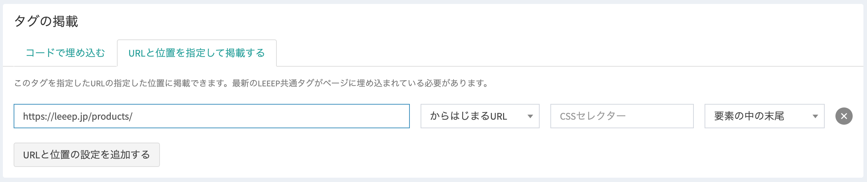Screen dimensions: 867x182
Task: Change the insert position from 要素の中の末尾
Action: (764, 116)
